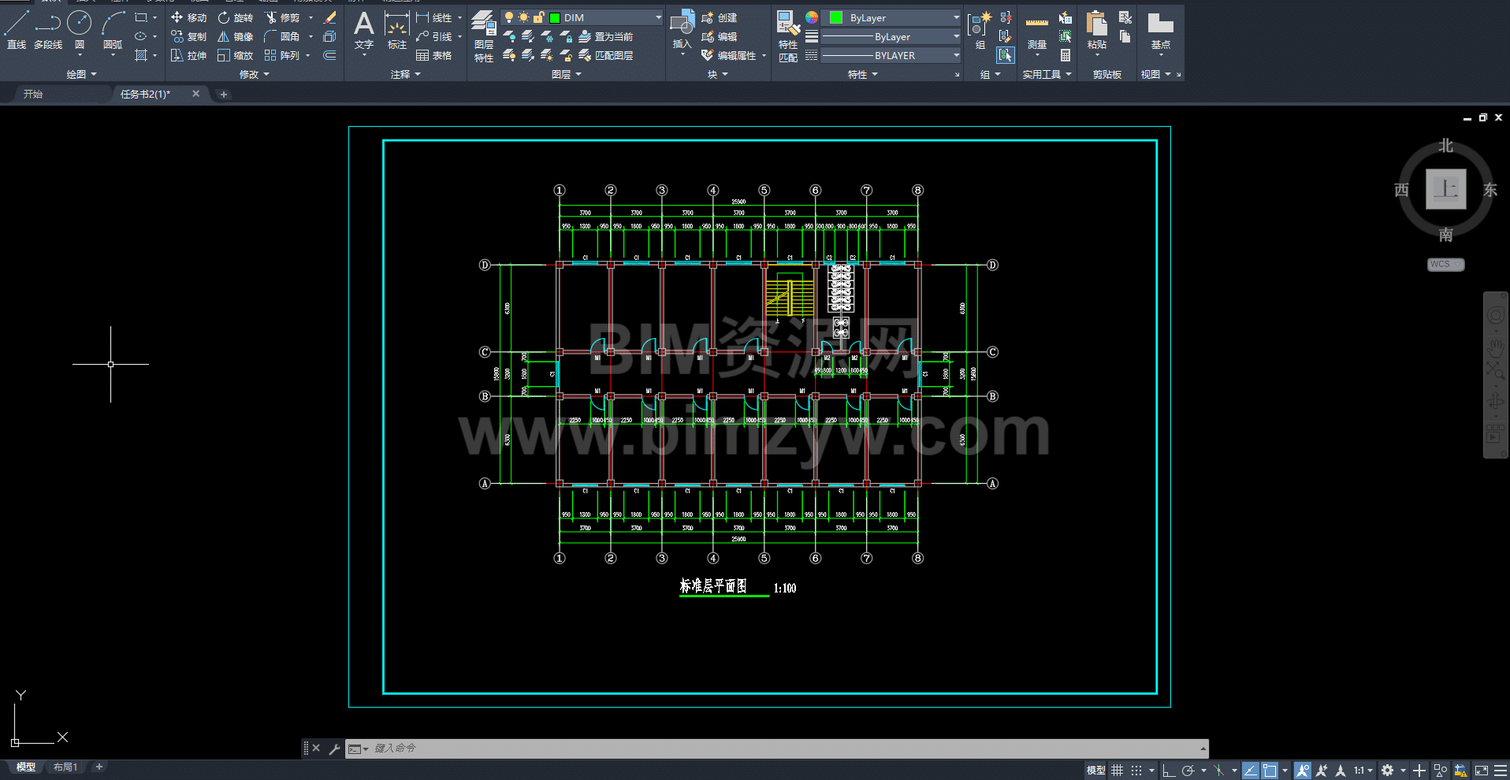
Task: Expand the Layers (图层) panel
Action: click(x=567, y=74)
